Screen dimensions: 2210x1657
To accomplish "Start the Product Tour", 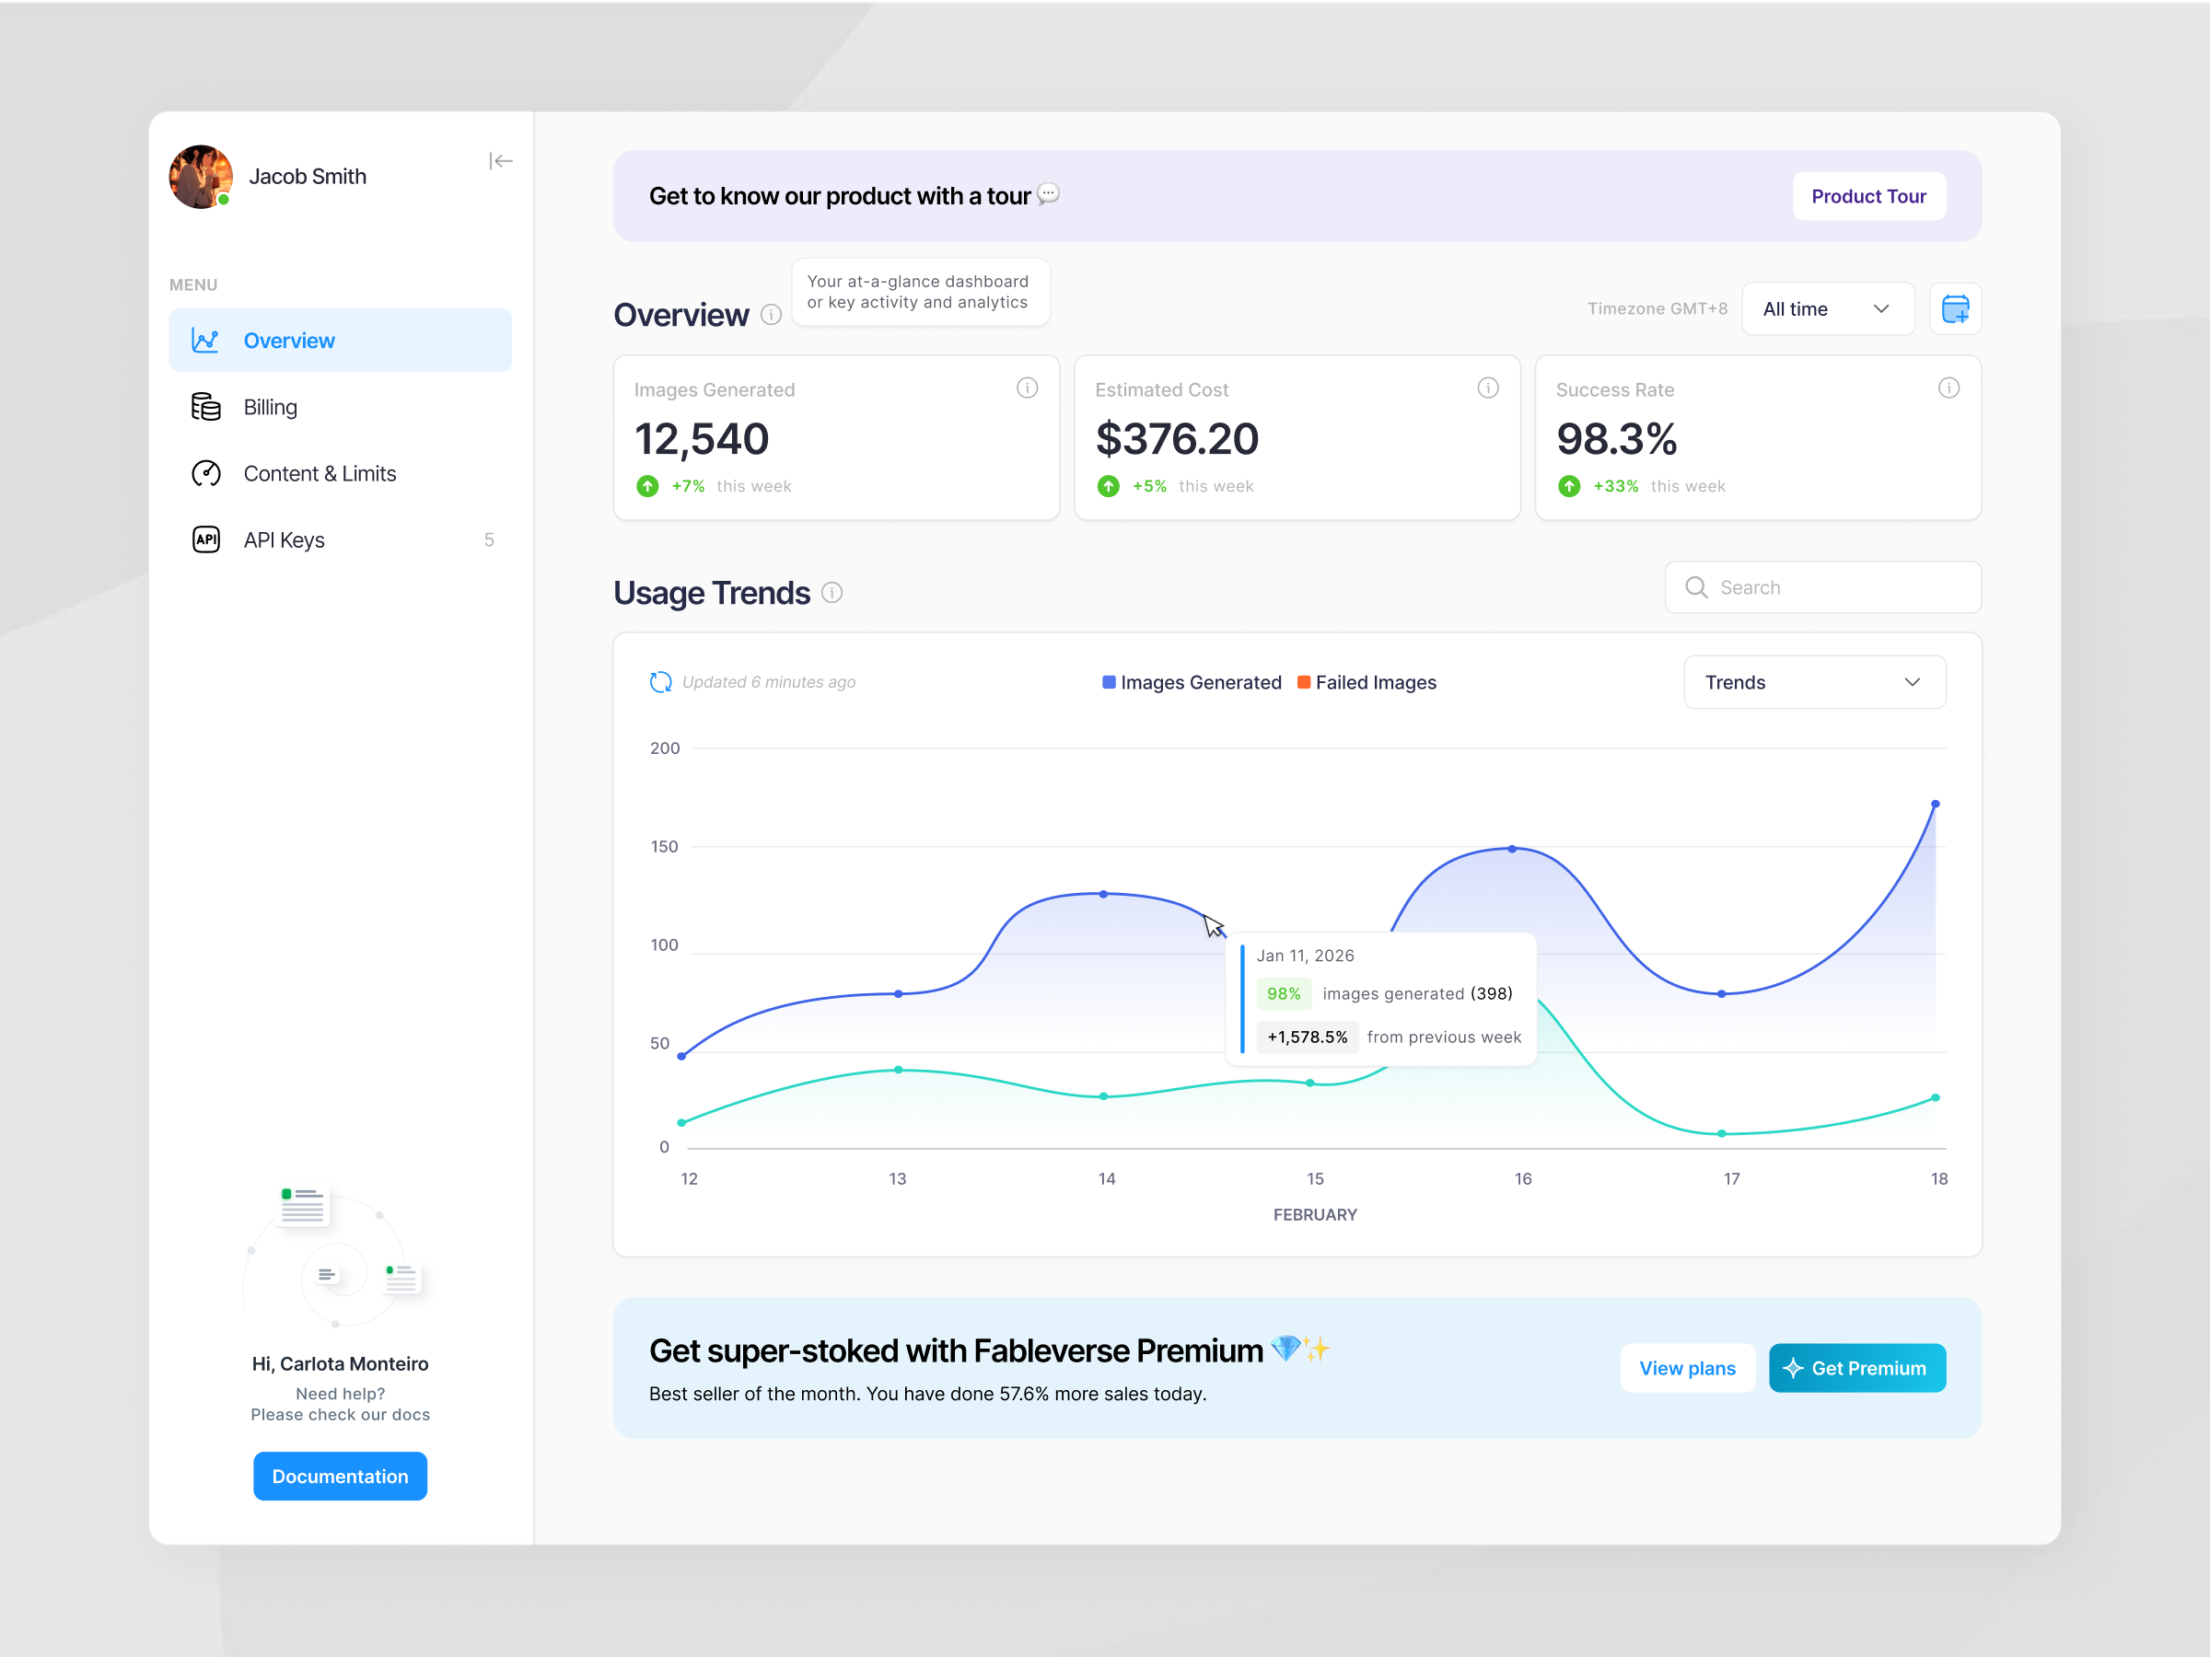I will pyautogui.click(x=1868, y=196).
